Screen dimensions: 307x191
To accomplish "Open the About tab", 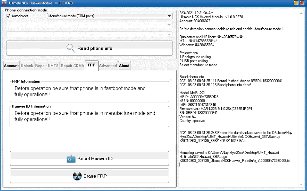I will [x=124, y=66].
